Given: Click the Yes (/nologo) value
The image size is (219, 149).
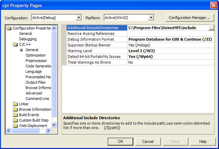Looking at the screenshot, I should click(171, 45).
